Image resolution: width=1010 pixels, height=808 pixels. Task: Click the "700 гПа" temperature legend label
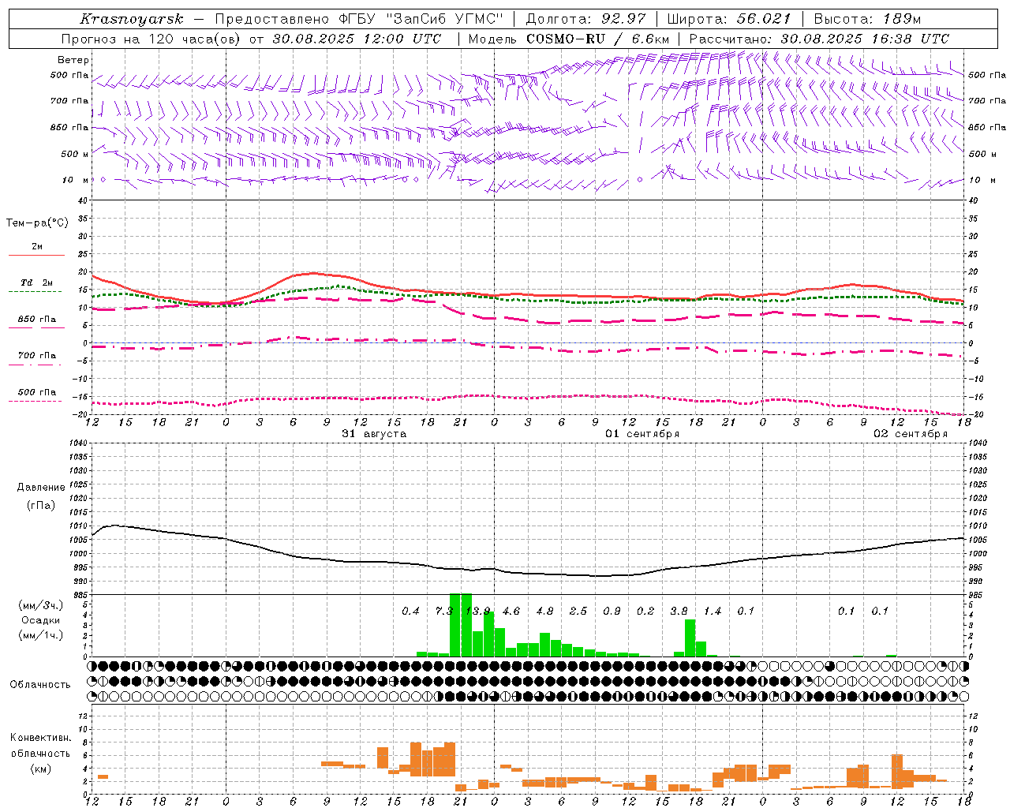click(37, 356)
